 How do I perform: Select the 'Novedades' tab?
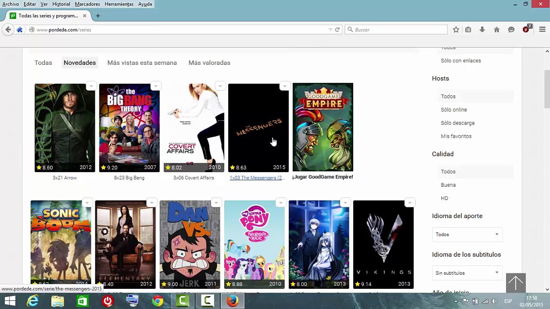coord(79,63)
